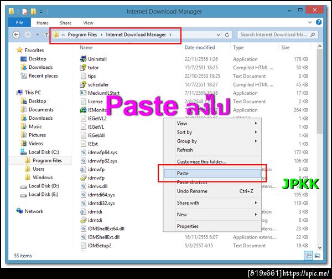The width and height of the screenshot is (332, 279).
Task: Click the New folder quick access icon
Action: (33, 11)
